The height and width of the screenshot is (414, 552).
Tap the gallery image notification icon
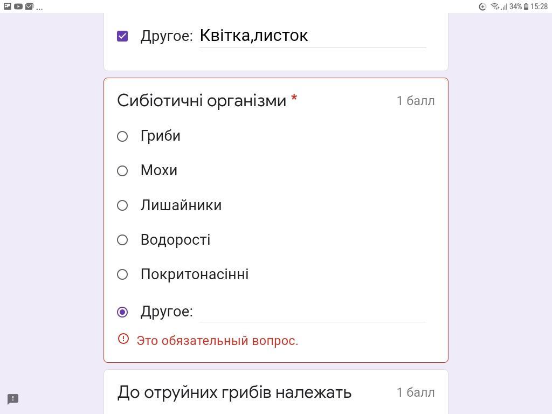click(x=8, y=6)
